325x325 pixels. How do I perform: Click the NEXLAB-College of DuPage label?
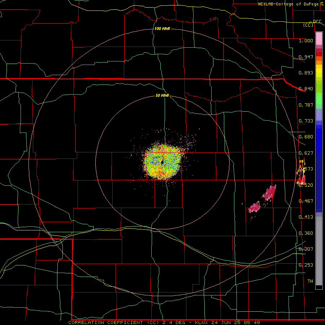(288, 4)
